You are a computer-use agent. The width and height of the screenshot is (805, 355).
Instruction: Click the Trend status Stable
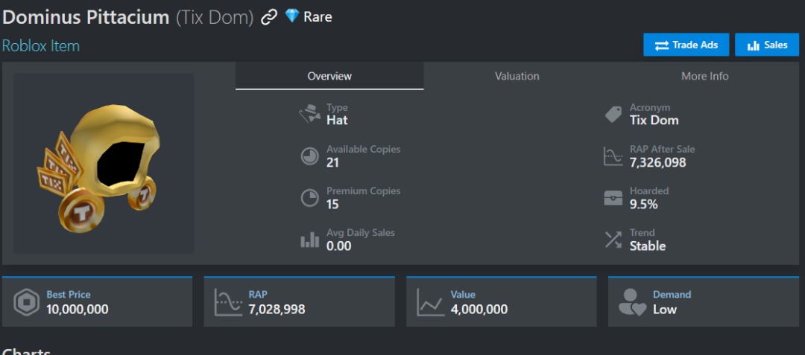648,246
